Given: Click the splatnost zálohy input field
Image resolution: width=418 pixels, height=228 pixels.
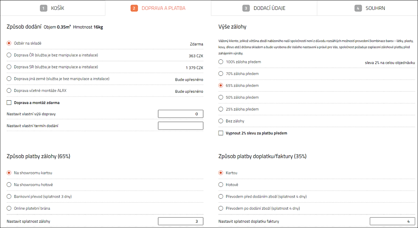Looking at the screenshot, I should coord(180,221).
